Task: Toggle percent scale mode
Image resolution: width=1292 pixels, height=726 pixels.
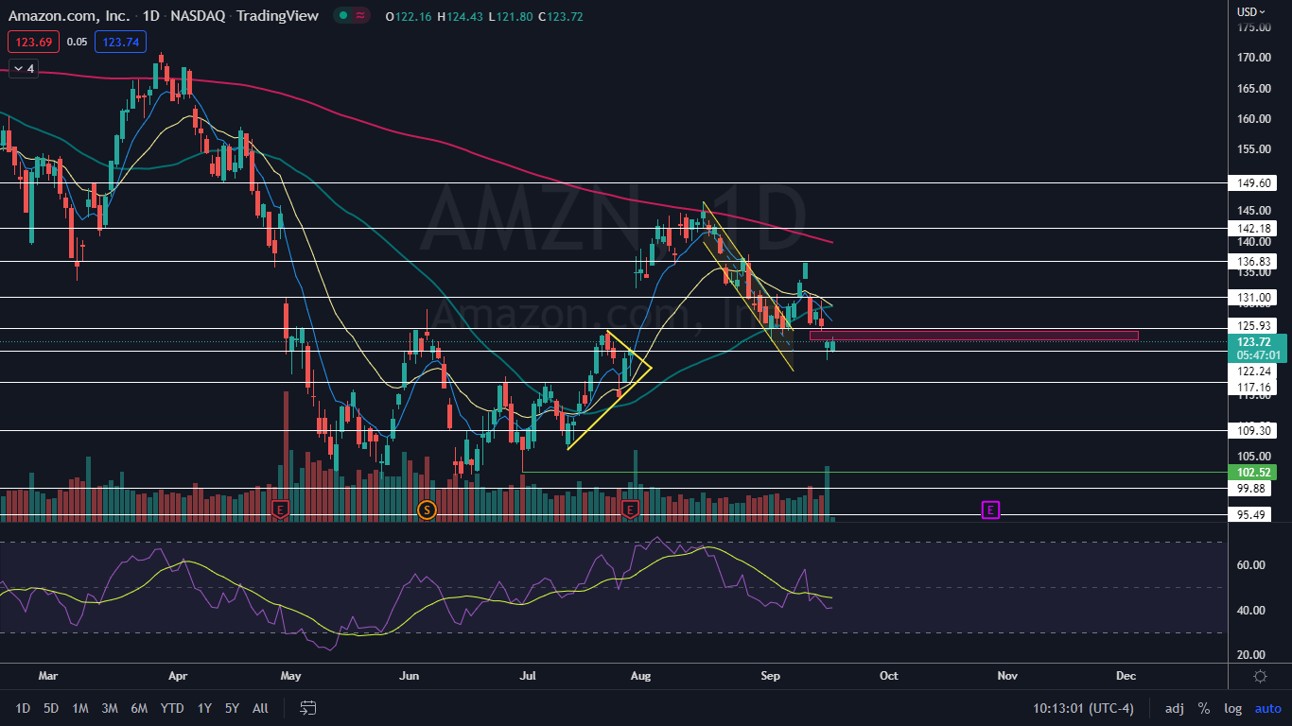Action: tap(1204, 708)
